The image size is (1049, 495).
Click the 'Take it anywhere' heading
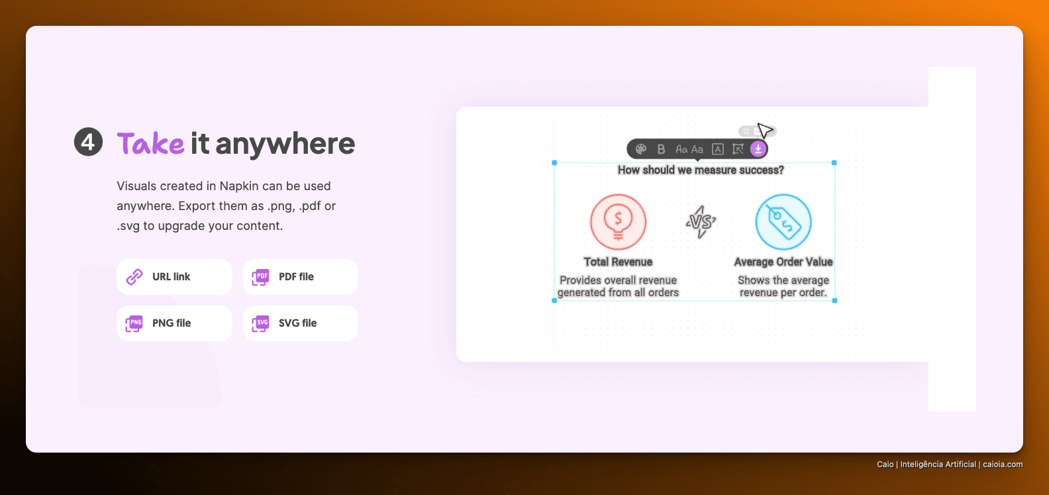236,144
